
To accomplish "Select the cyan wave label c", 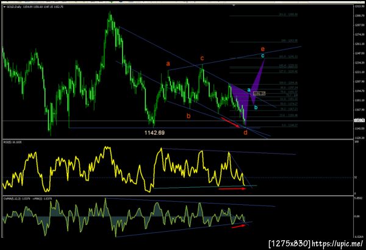I will 262,55.
